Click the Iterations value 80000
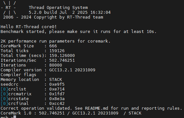 56,65
